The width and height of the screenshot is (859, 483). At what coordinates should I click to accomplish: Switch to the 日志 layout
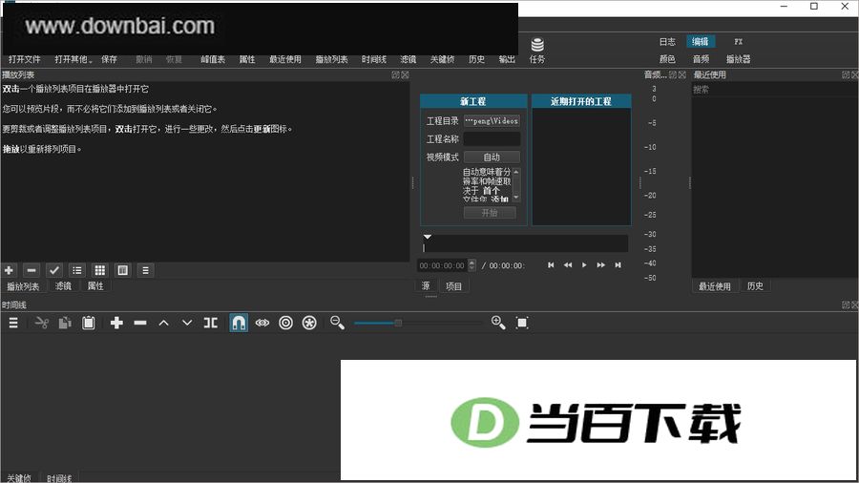click(667, 42)
